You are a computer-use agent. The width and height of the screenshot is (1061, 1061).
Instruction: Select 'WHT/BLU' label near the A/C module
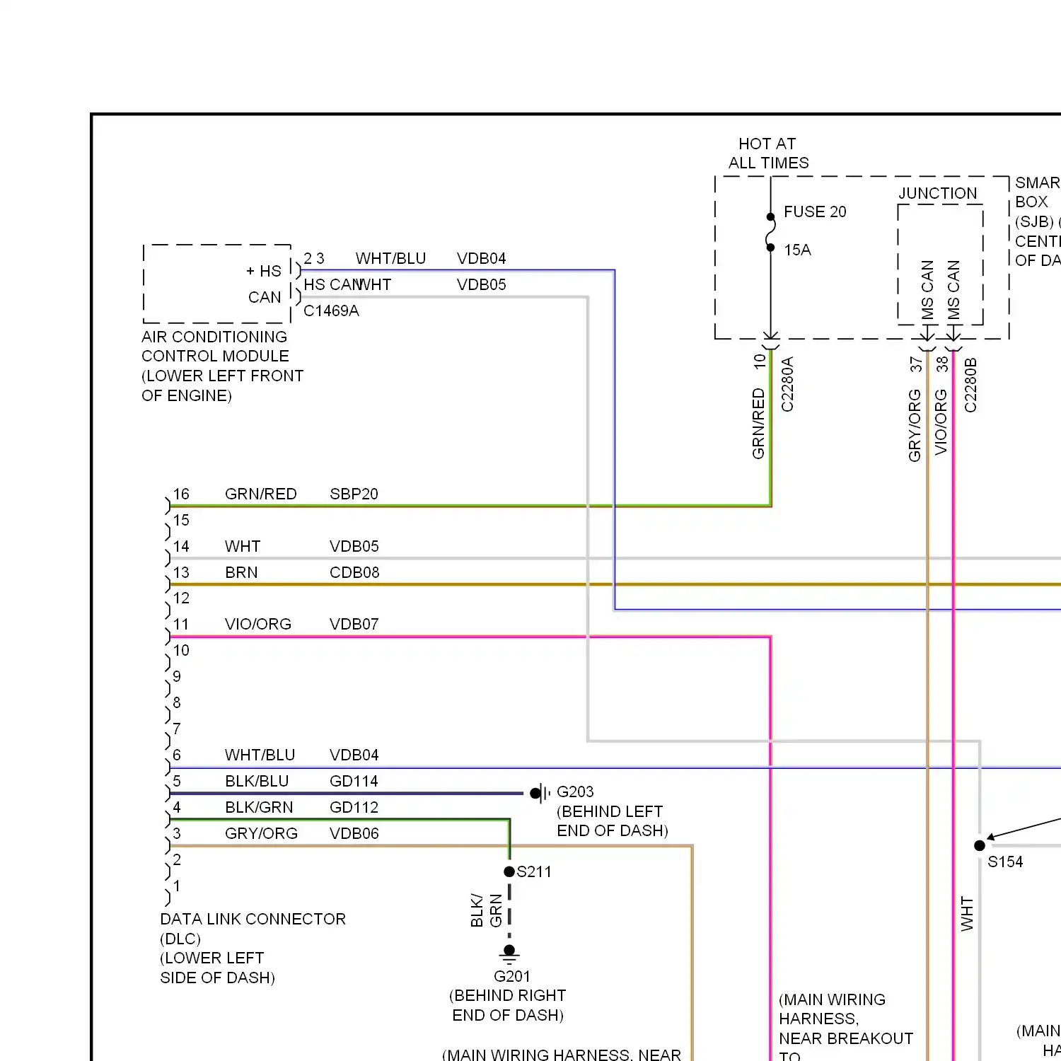tap(390, 258)
